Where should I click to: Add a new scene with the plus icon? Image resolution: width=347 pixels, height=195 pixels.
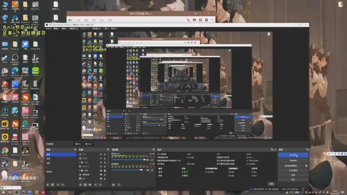click(48, 185)
